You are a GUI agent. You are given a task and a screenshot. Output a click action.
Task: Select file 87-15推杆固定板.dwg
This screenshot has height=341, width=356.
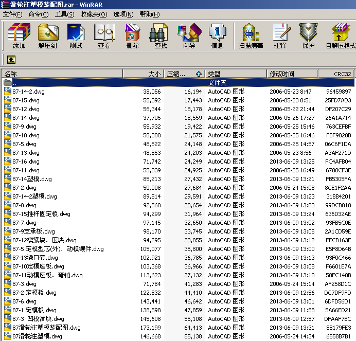41,214
